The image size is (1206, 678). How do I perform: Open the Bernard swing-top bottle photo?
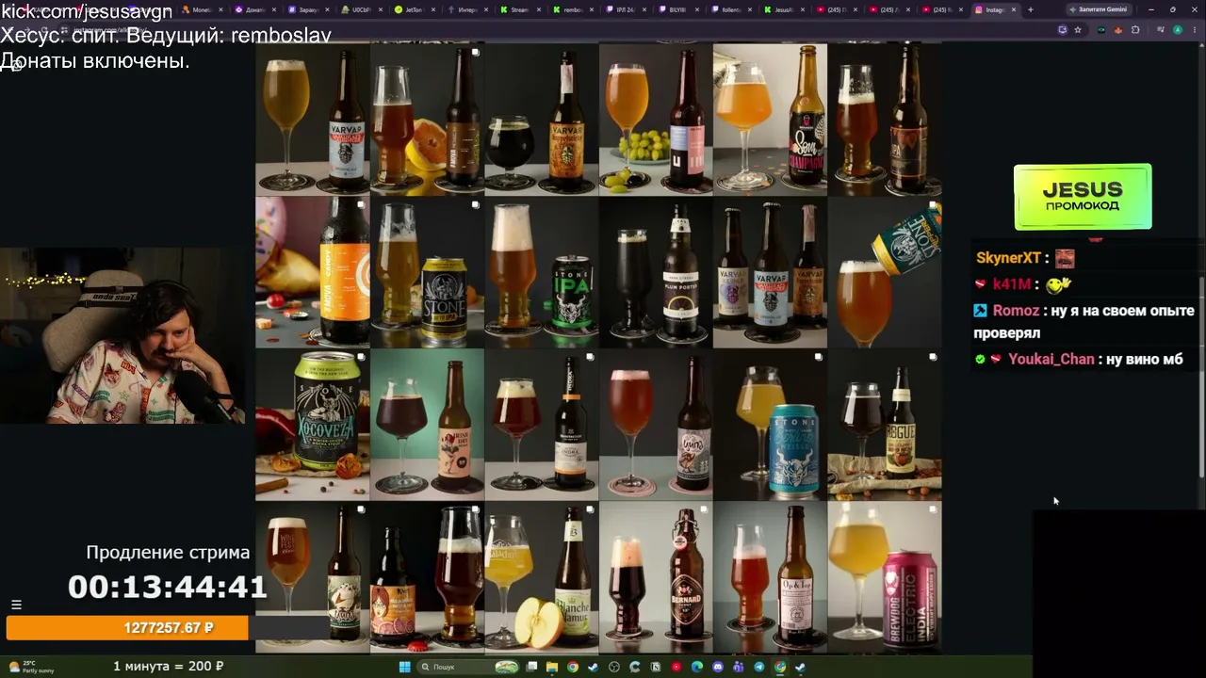tap(656, 577)
